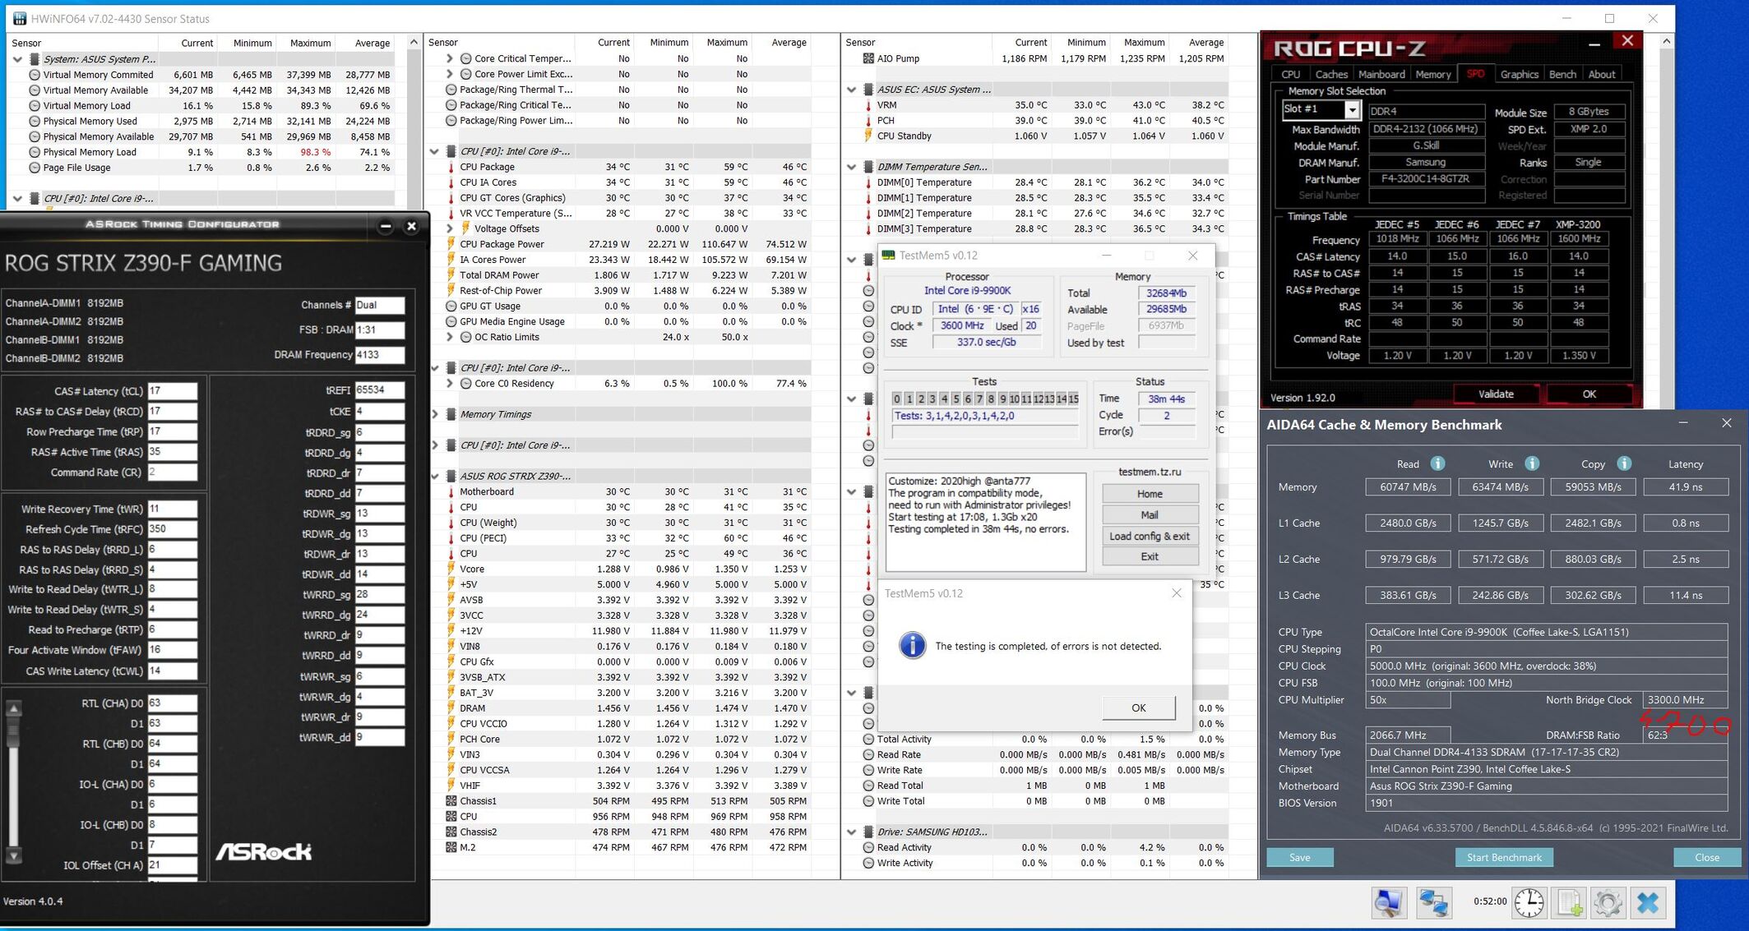
Task: Click the ASRock logo in Timing Configurator
Action: 263,852
